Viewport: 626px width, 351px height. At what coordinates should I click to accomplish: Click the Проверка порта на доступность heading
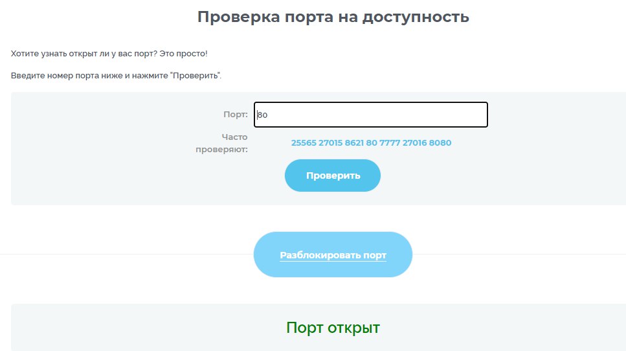pos(333,17)
